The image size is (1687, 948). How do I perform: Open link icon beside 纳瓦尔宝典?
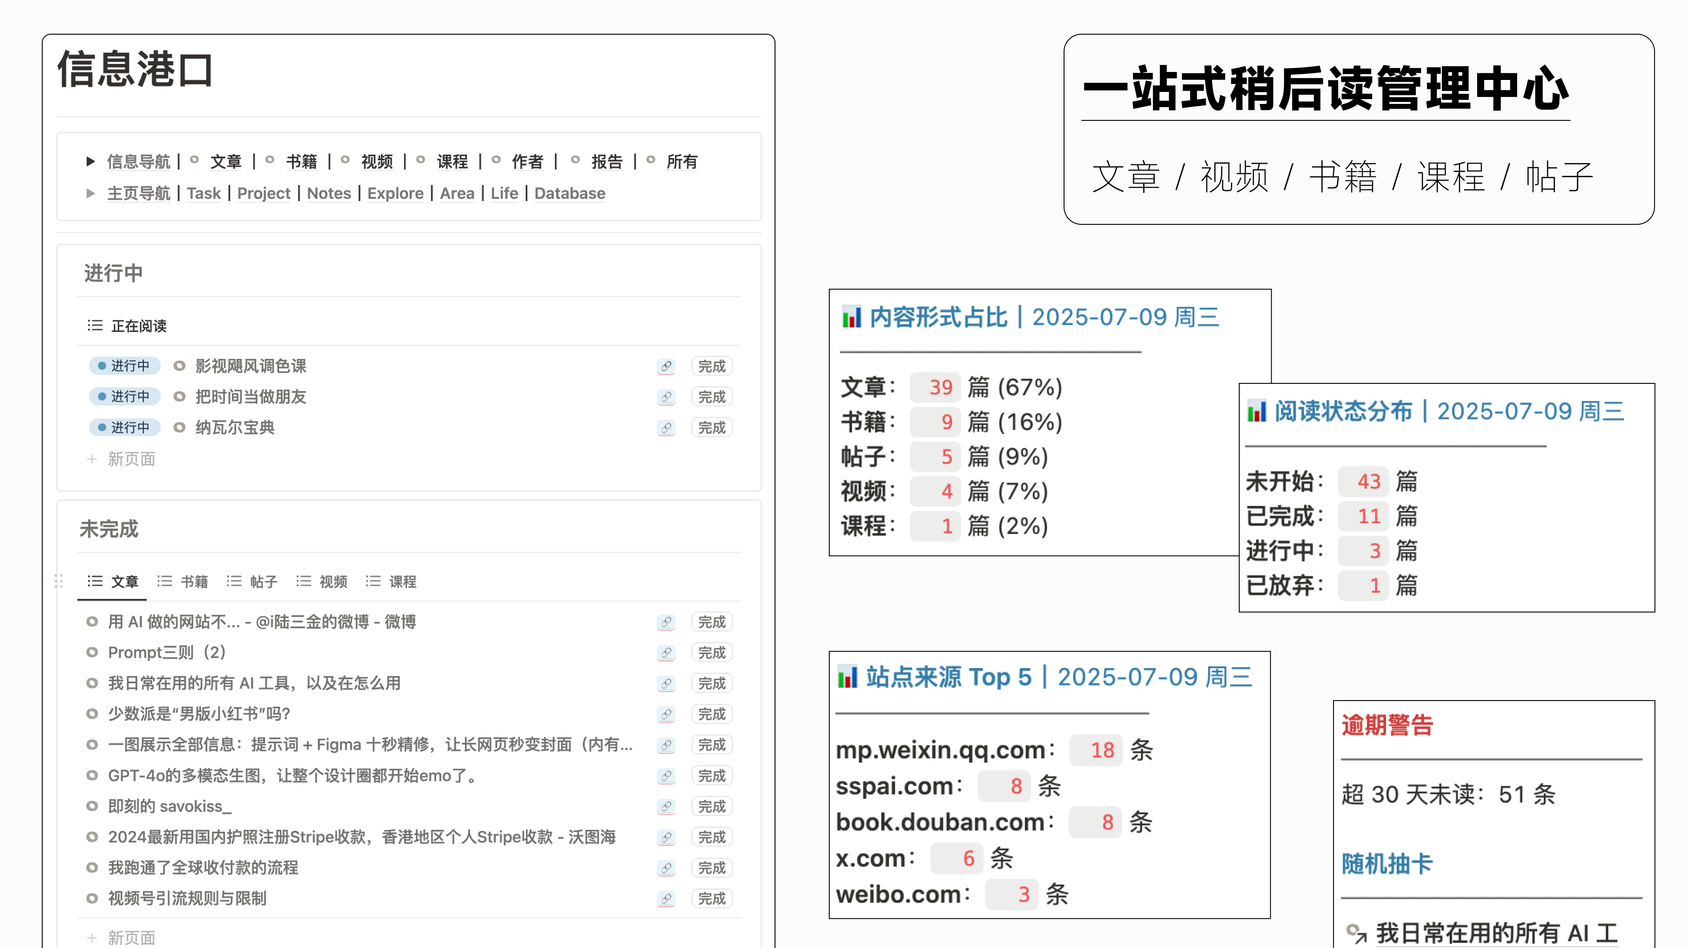click(666, 427)
